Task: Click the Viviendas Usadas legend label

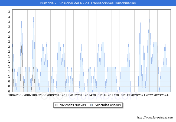Action: (x=108, y=105)
